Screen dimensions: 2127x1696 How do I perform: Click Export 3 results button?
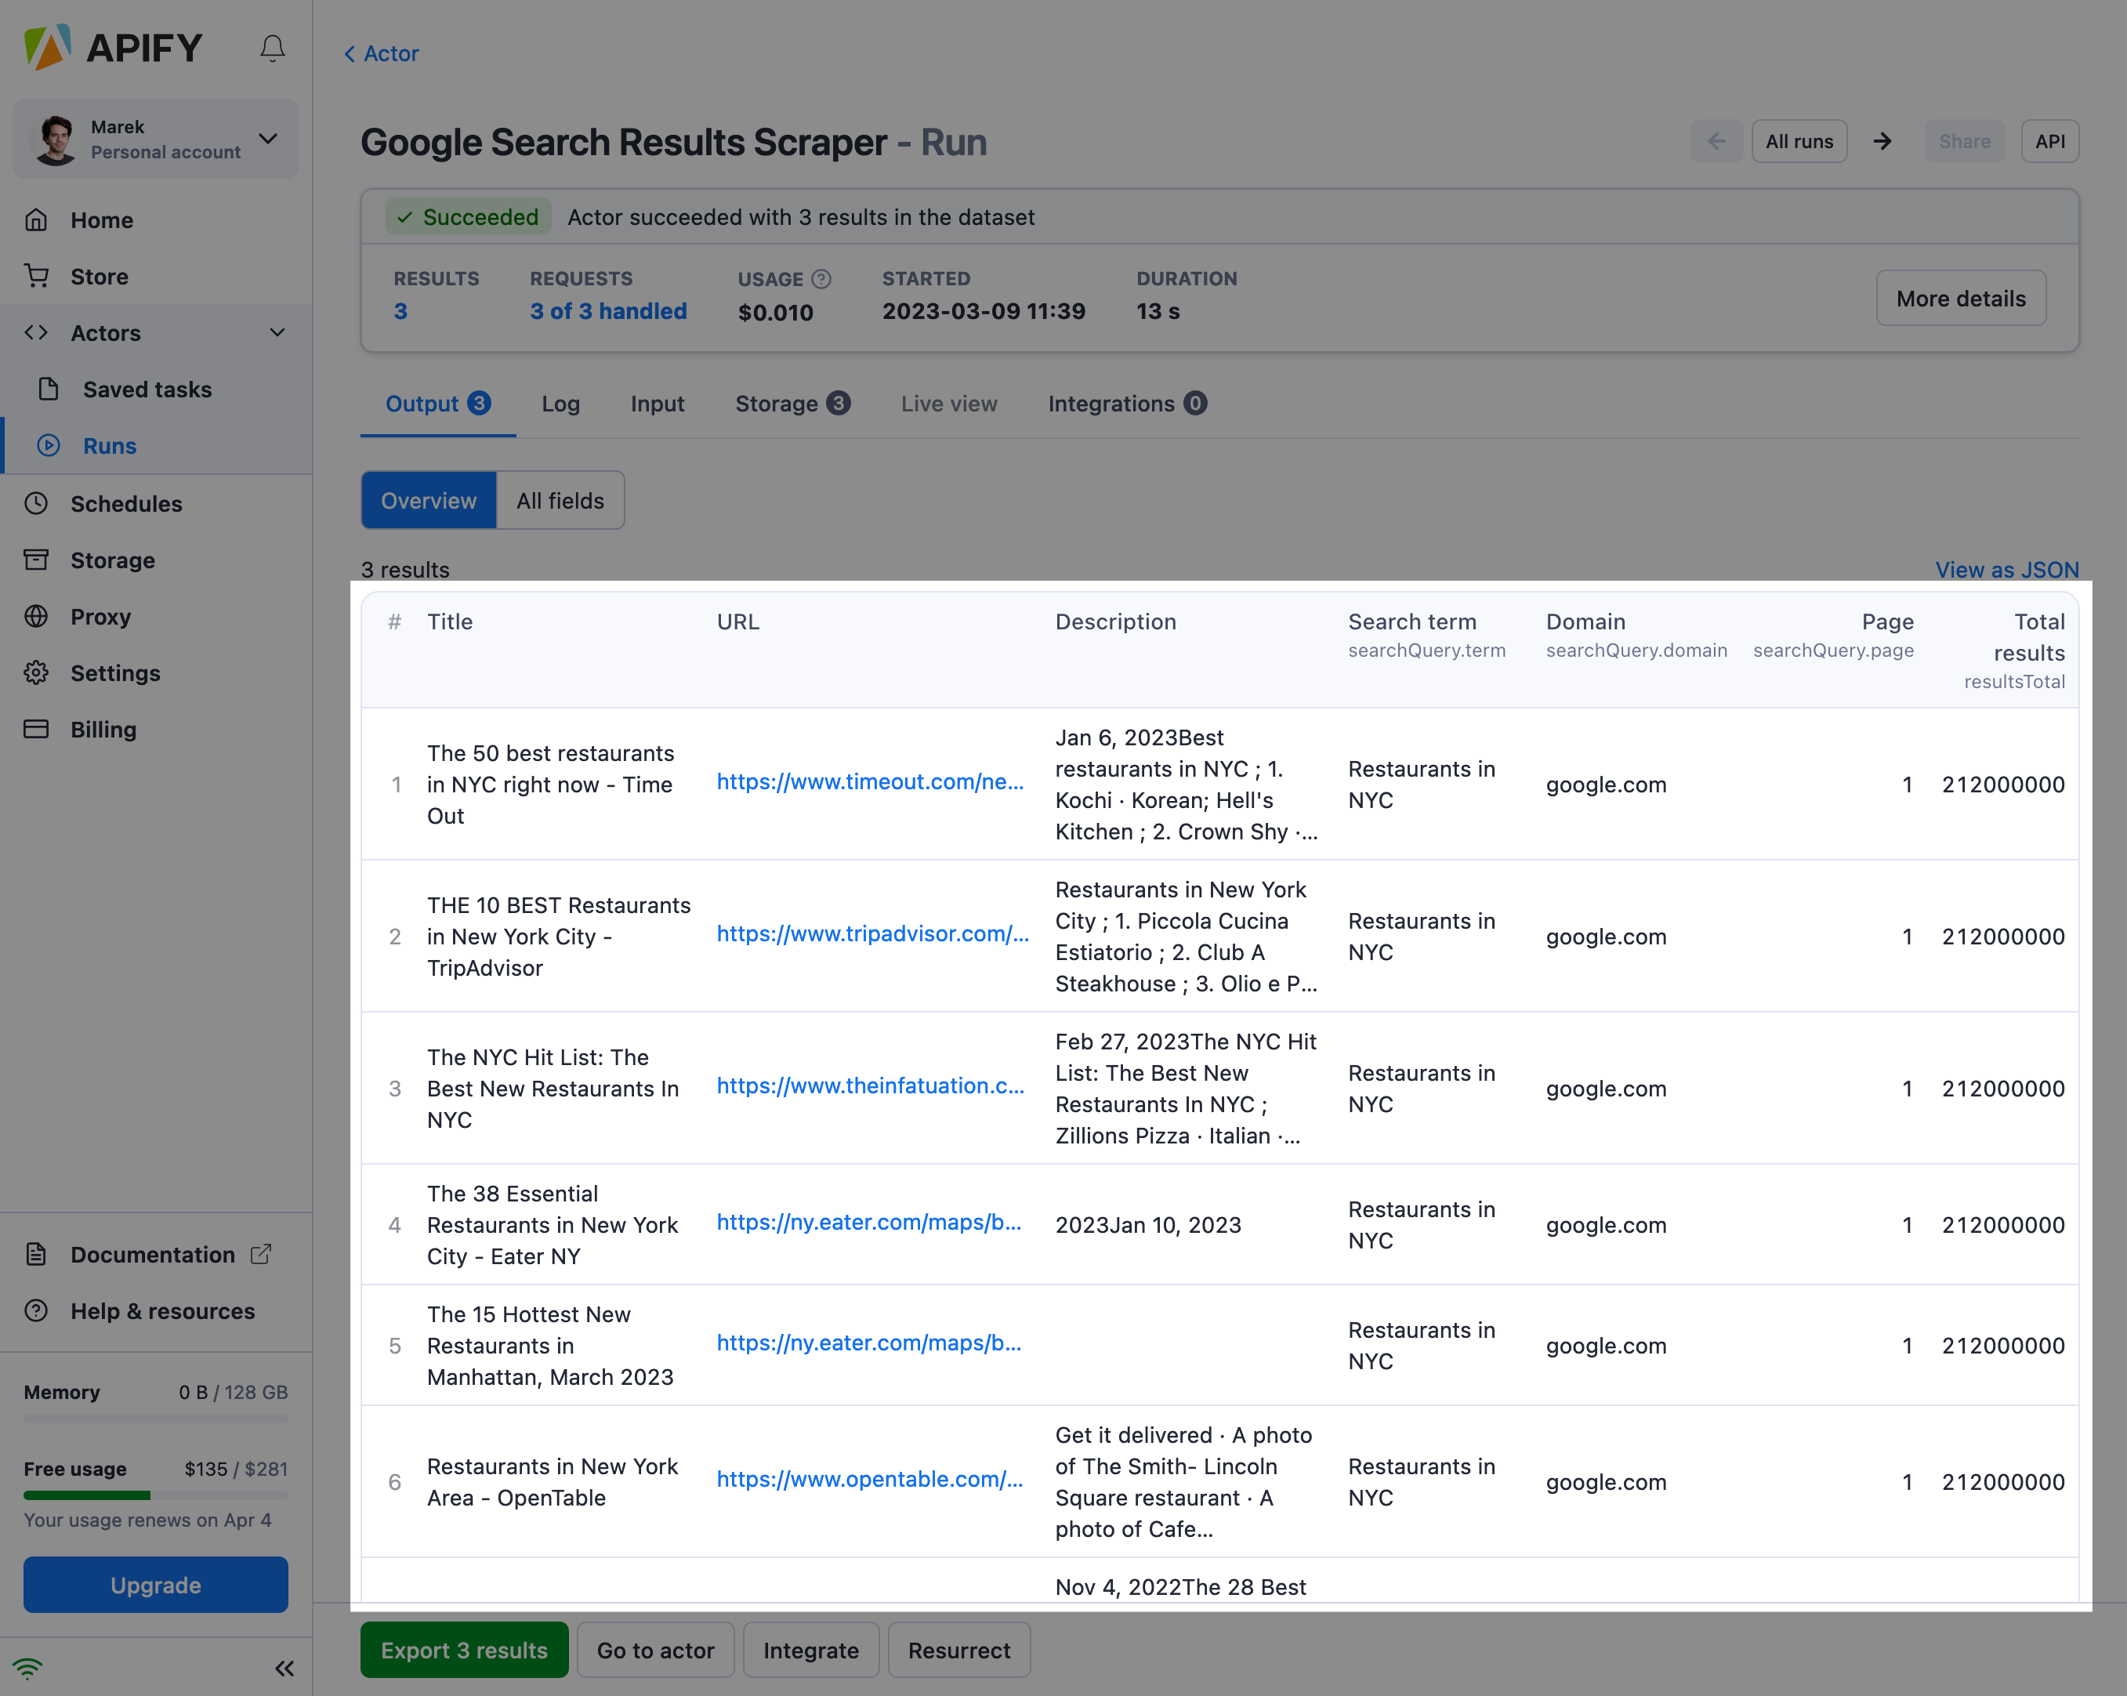point(464,1650)
